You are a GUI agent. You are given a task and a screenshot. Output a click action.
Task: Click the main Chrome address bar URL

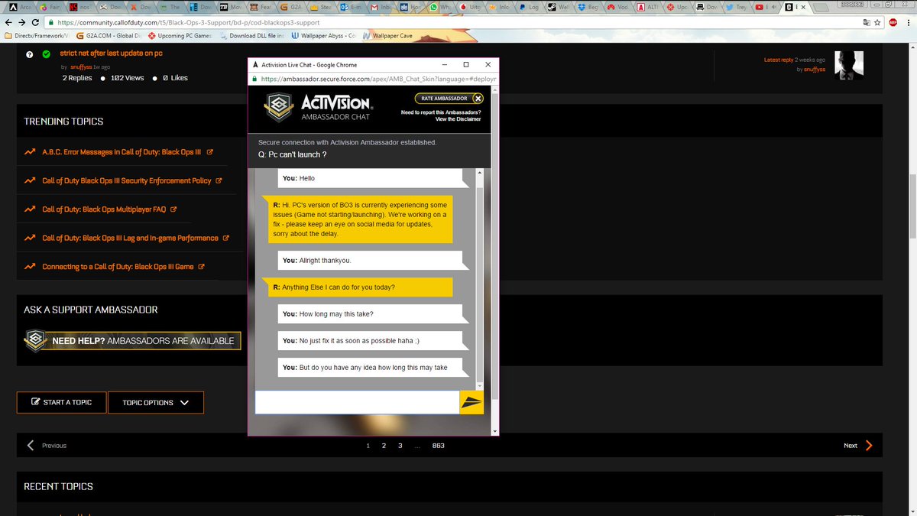pyautogui.click(x=188, y=23)
